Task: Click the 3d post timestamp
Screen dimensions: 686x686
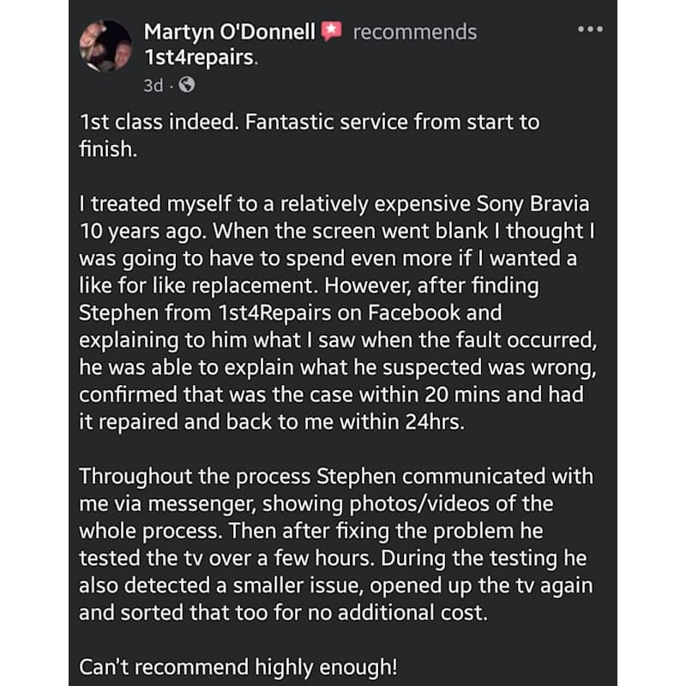Action: 154,84
